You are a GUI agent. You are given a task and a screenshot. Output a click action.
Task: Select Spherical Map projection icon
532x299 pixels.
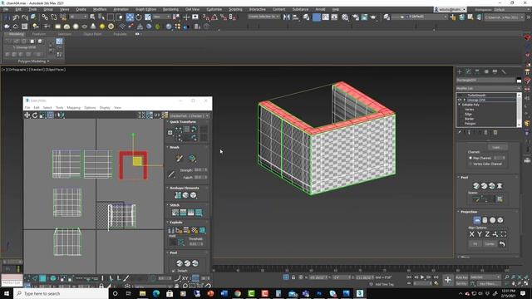[493, 220]
